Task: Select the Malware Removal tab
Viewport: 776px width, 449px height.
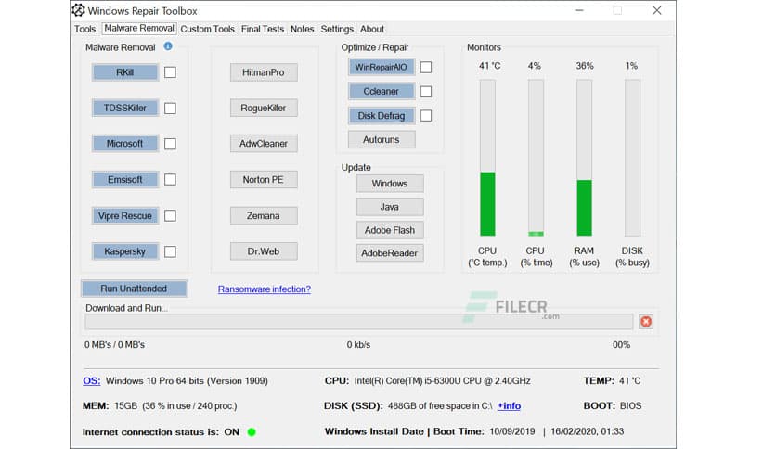Action: pos(139,29)
